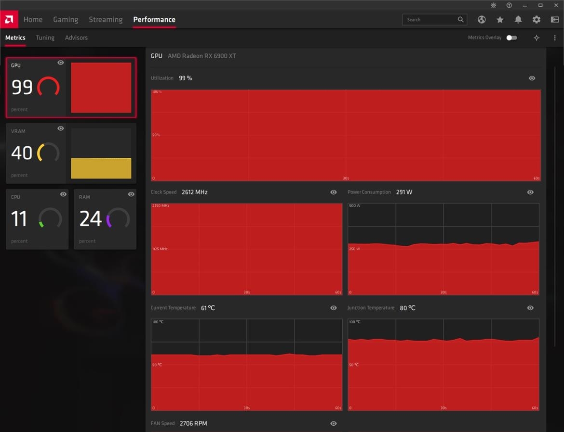Click the AMD logo icon
Viewport: 564px width, 432px height.
pos(9,19)
